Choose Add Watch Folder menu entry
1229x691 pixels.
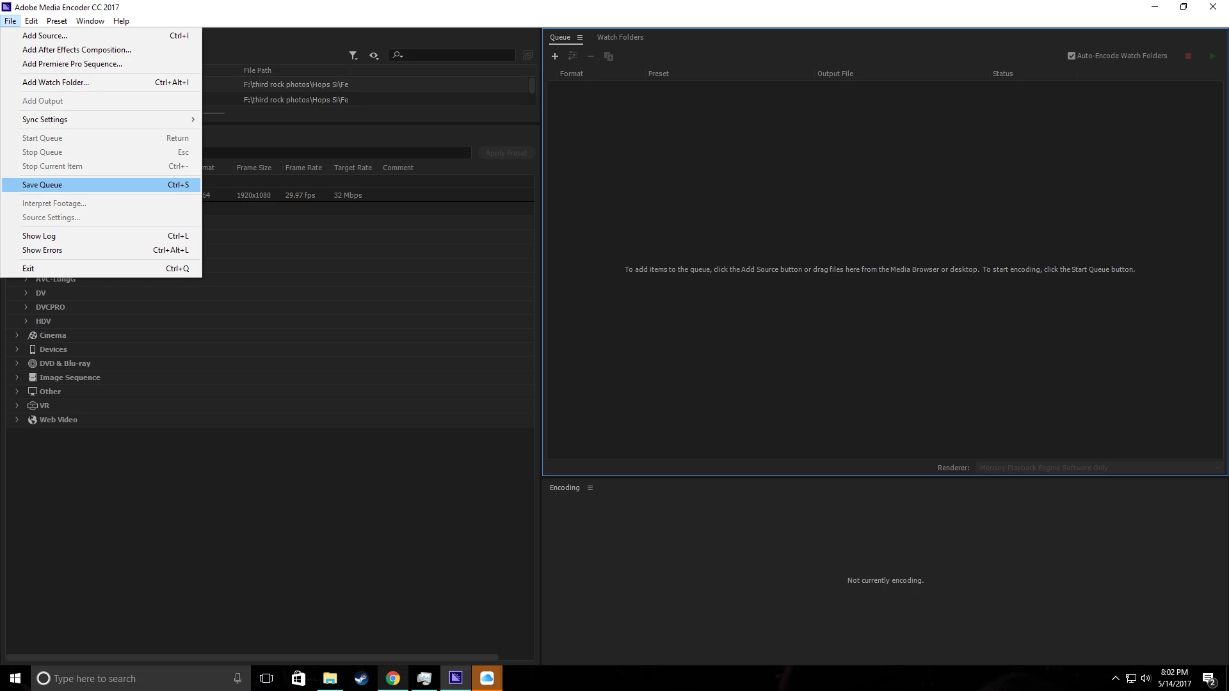(56, 83)
